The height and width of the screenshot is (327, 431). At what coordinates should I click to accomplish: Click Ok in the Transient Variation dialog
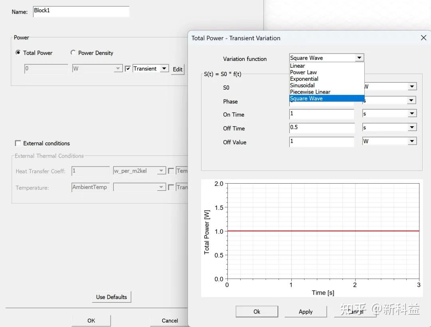click(x=257, y=311)
